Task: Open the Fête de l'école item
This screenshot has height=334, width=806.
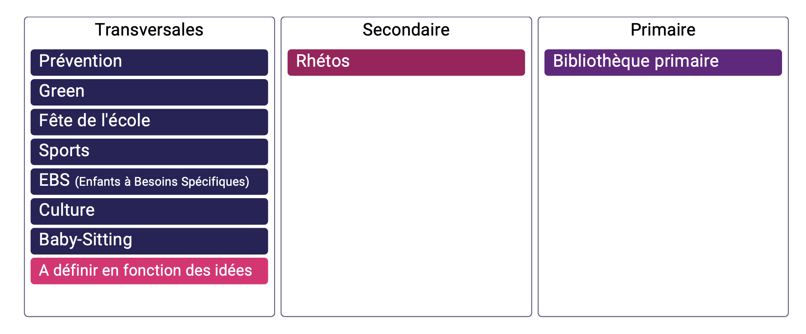Action: pyautogui.click(x=149, y=122)
